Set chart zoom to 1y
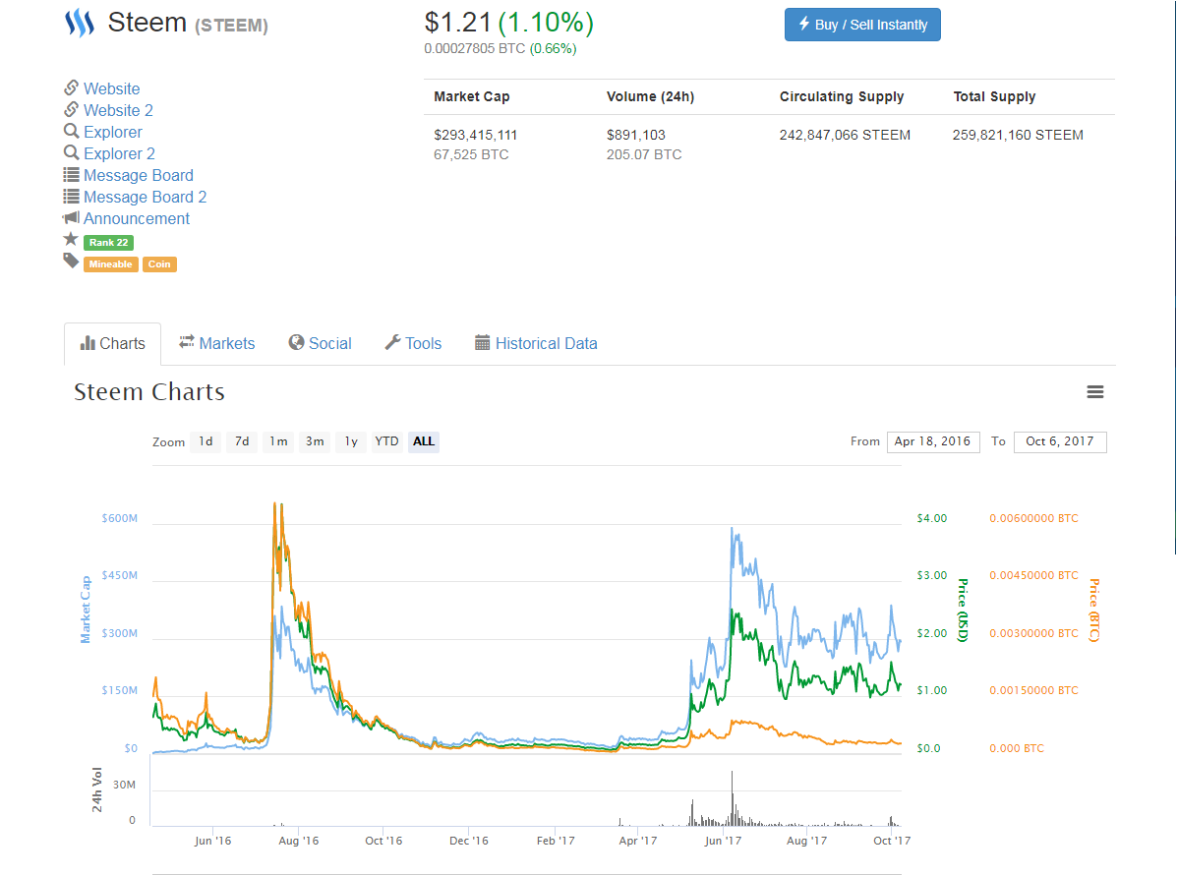1177x876 pixels. pos(351,441)
